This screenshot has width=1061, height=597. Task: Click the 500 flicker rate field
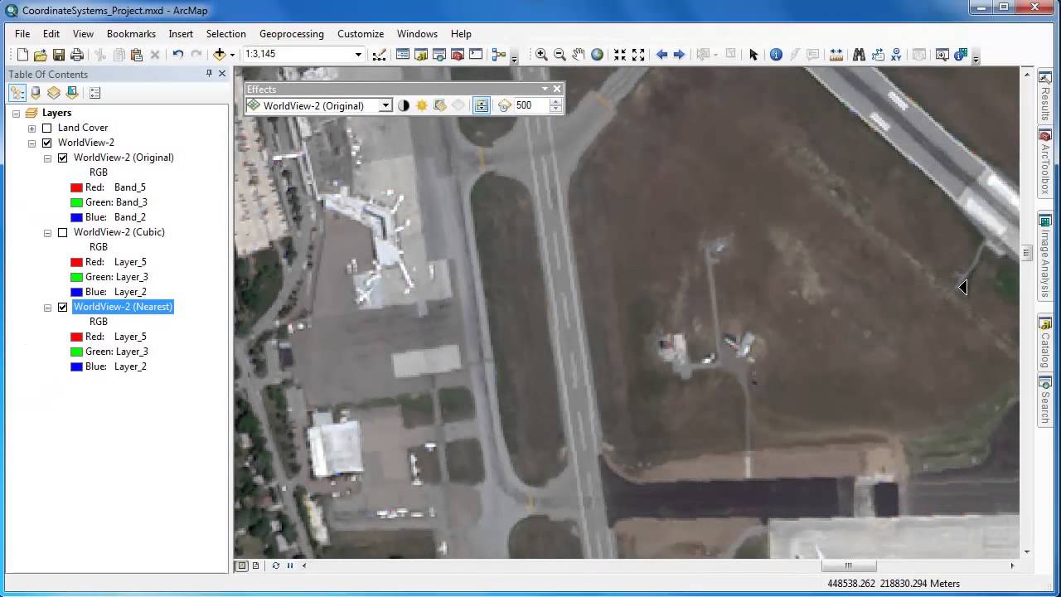[530, 105]
